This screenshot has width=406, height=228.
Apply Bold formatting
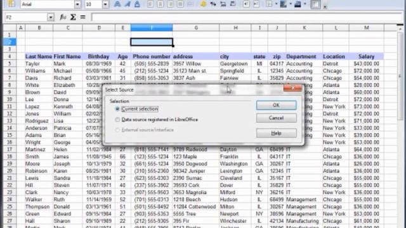pyautogui.click(x=117, y=4)
